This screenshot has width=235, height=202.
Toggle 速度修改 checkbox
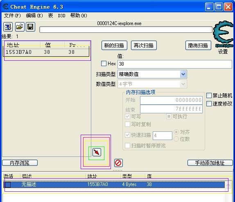pos(209,103)
